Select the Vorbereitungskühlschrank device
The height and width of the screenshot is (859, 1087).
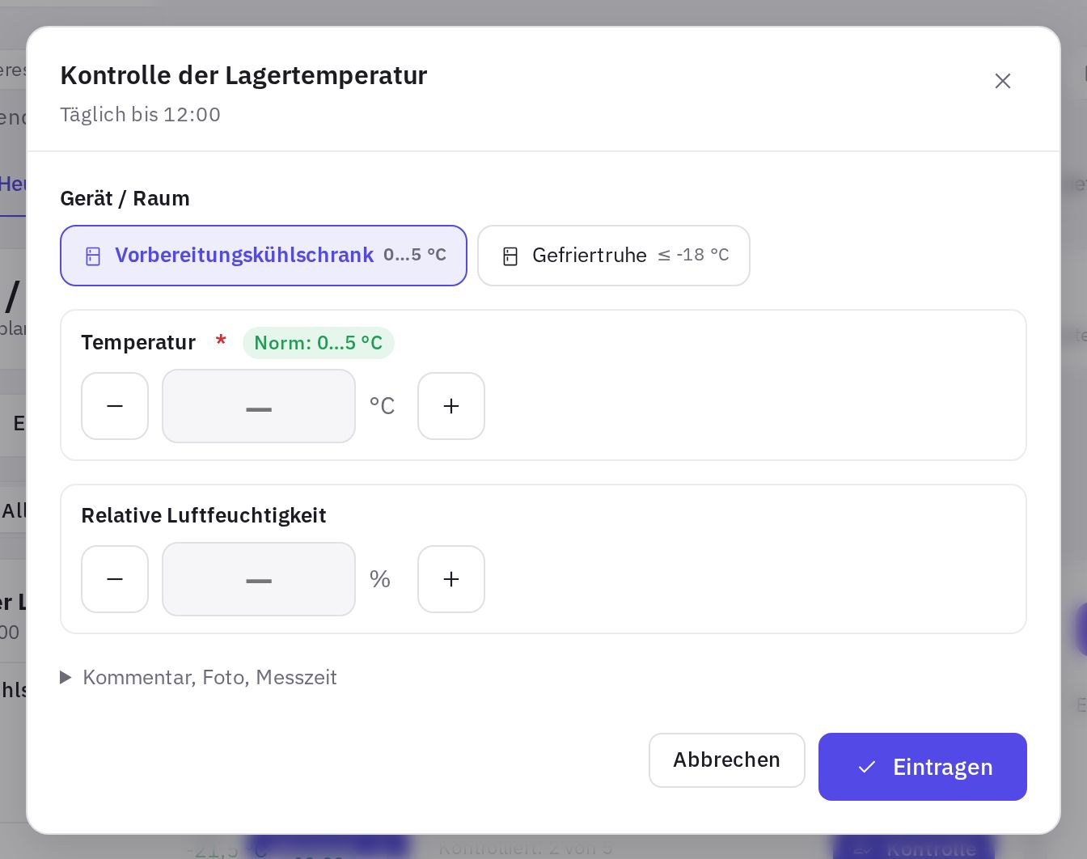[264, 256]
